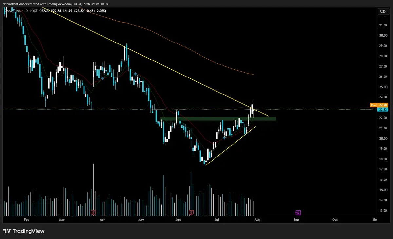393x239 pixels.
Task: Click the 25.00 price axis label
Action: coord(383,87)
